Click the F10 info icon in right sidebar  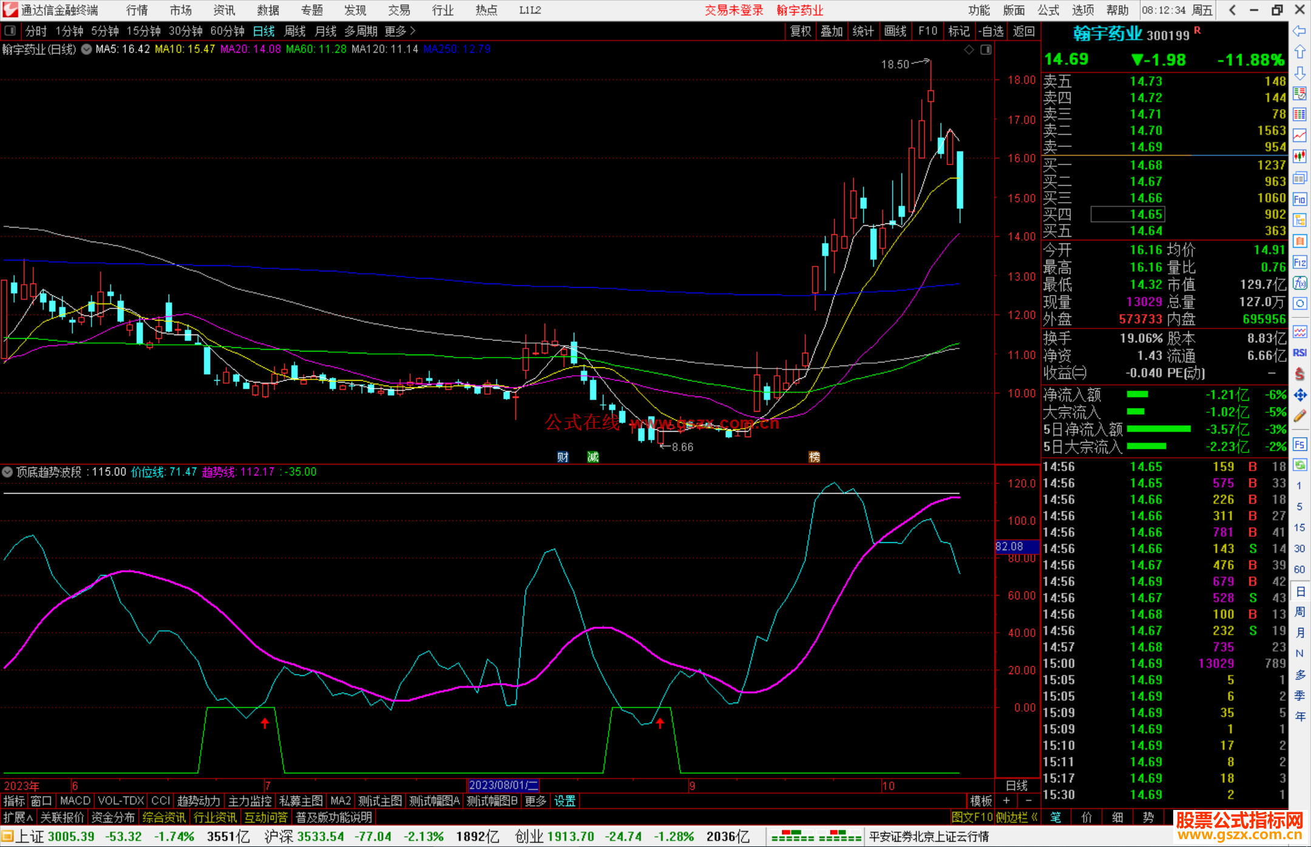1299,199
